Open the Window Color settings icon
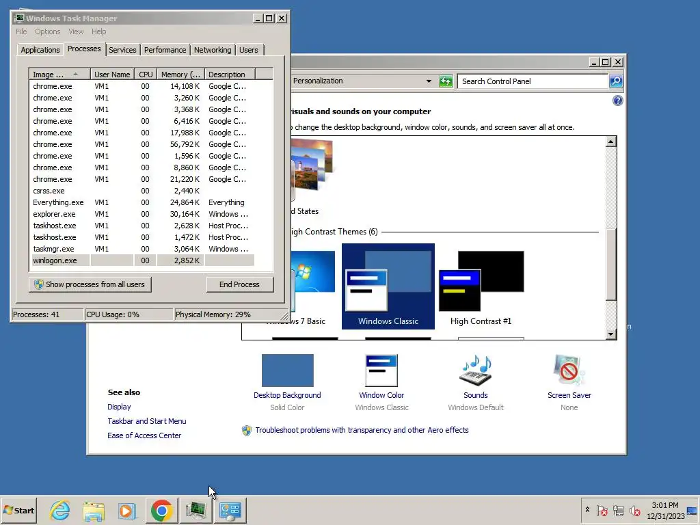The image size is (700, 525). (381, 370)
